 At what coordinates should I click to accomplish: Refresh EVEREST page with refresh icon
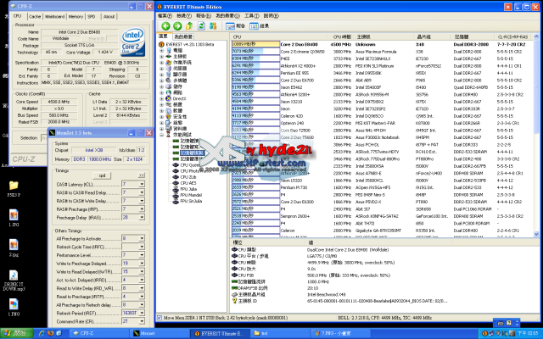[201, 26]
